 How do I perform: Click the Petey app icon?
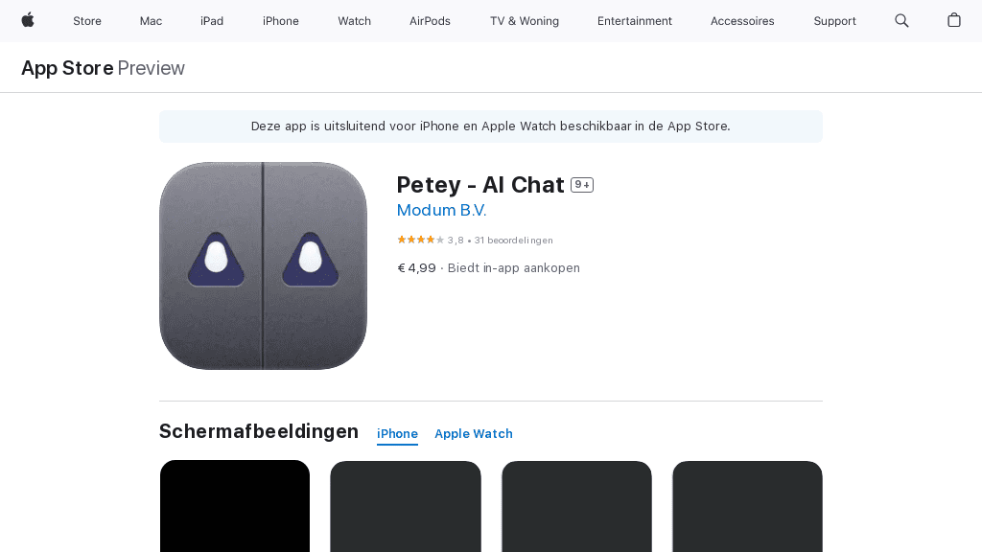263,265
